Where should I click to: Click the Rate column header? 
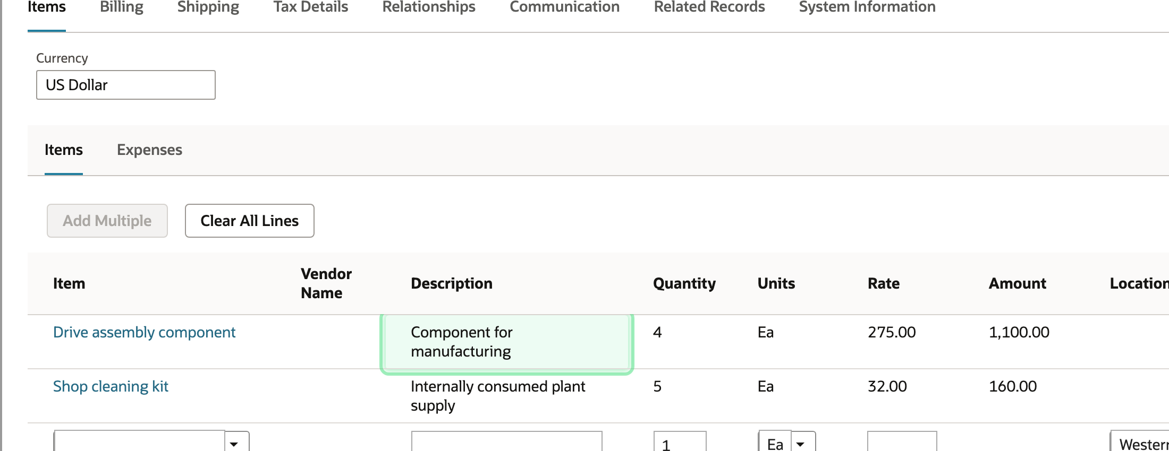[x=884, y=283]
